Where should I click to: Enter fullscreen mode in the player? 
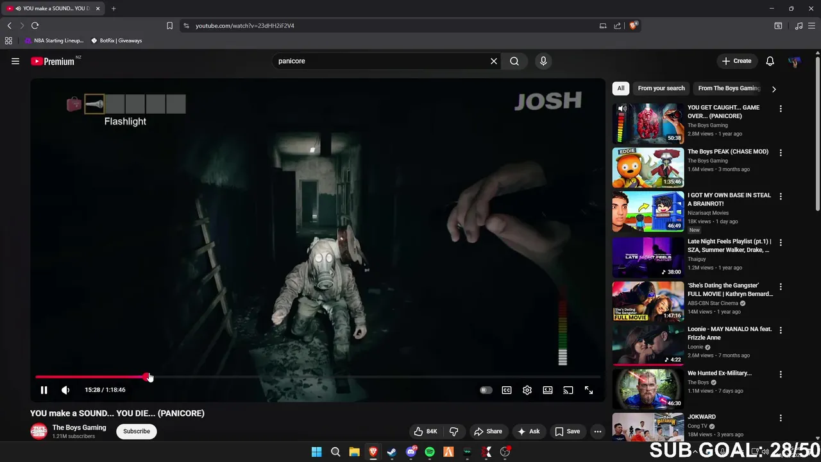click(589, 390)
